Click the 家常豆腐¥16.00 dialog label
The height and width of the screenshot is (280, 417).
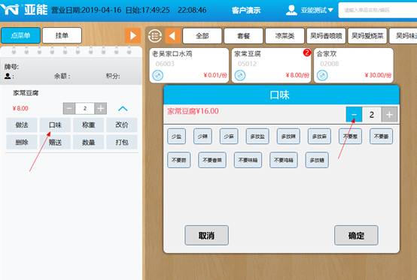(x=193, y=111)
